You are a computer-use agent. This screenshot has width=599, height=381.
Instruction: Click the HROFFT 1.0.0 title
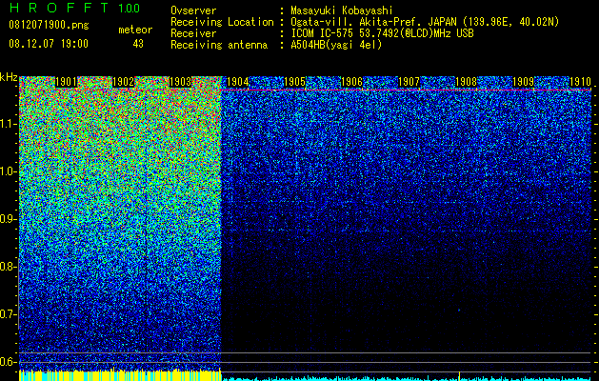75,8
